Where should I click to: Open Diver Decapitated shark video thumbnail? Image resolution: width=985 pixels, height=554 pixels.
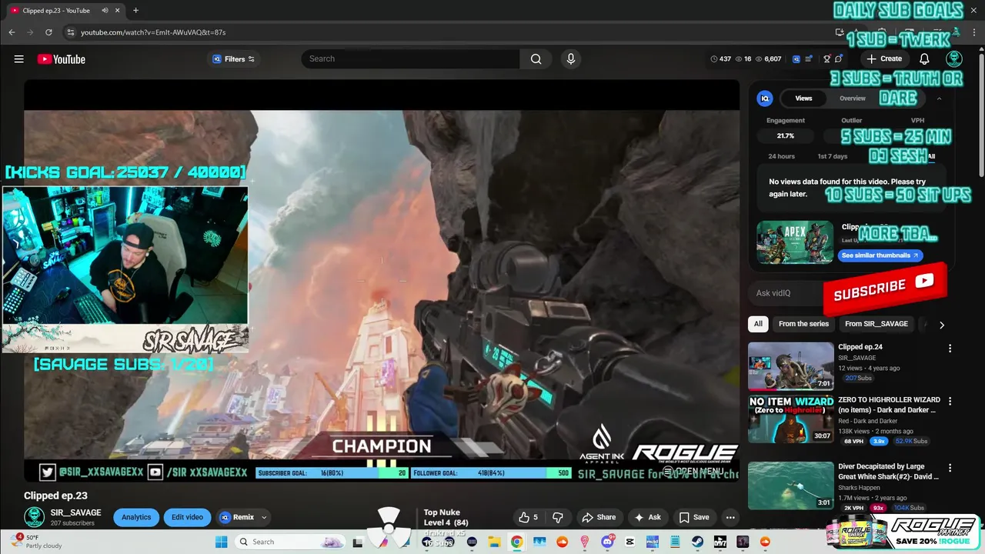(790, 486)
